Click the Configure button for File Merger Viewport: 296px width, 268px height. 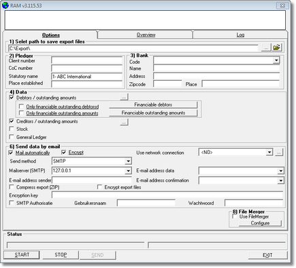click(x=260, y=223)
